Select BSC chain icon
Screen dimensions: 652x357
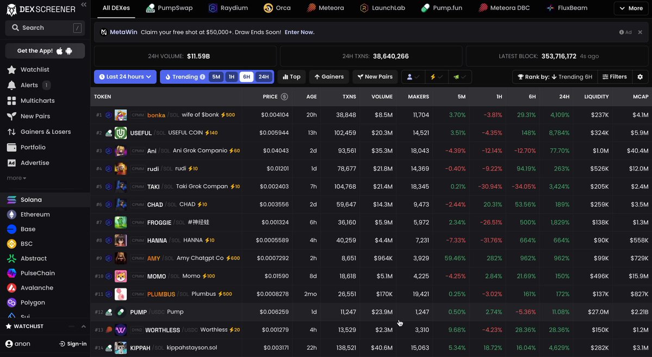pyautogui.click(x=11, y=244)
